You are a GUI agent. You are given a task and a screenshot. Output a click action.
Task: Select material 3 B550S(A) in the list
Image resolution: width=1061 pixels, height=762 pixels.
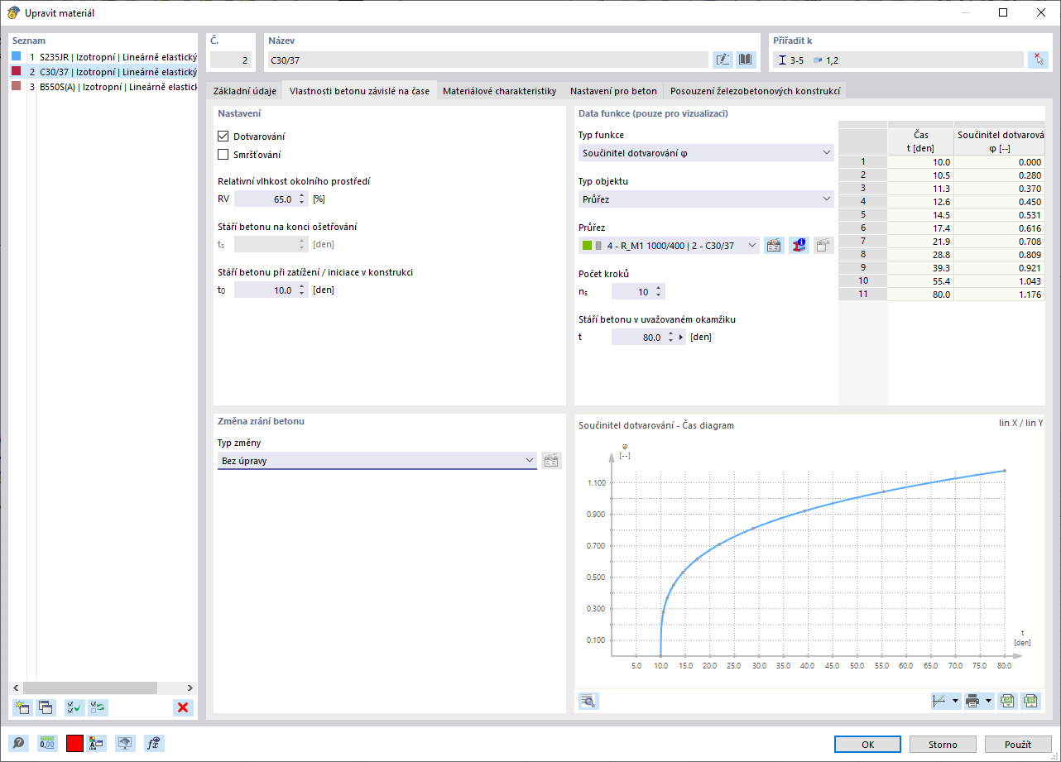[103, 86]
